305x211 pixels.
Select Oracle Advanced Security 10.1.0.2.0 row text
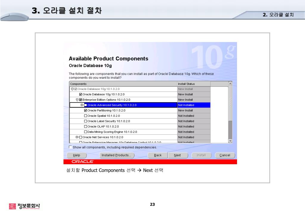(112, 105)
